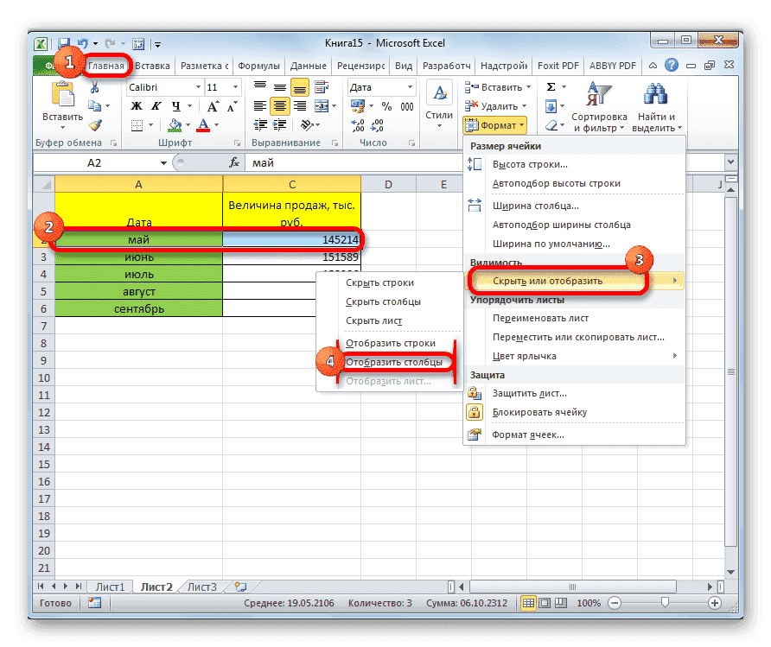Screen dimensions: 771x647
Task: Toggle italic formatting (К)
Action: point(156,105)
